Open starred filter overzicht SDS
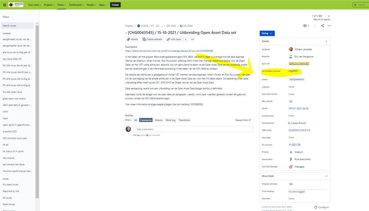 [x=10, y=132]
